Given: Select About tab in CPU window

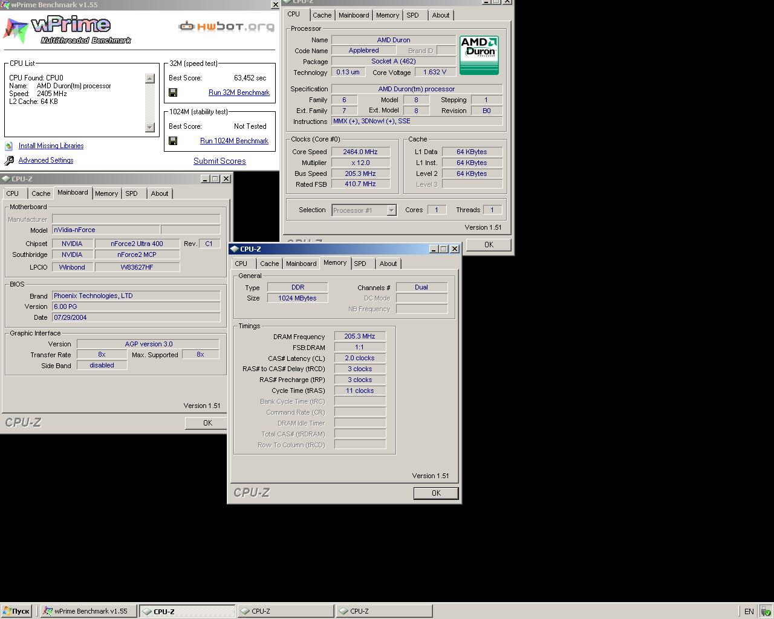Looking at the screenshot, I should pyautogui.click(x=441, y=15).
